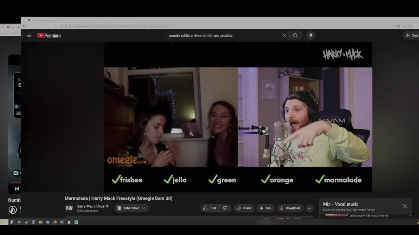Download the video
This screenshot has width=419, height=235.
click(x=290, y=208)
